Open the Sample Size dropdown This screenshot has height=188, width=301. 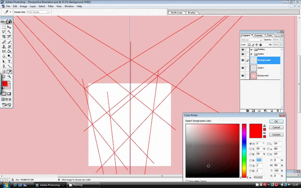coord(38,12)
